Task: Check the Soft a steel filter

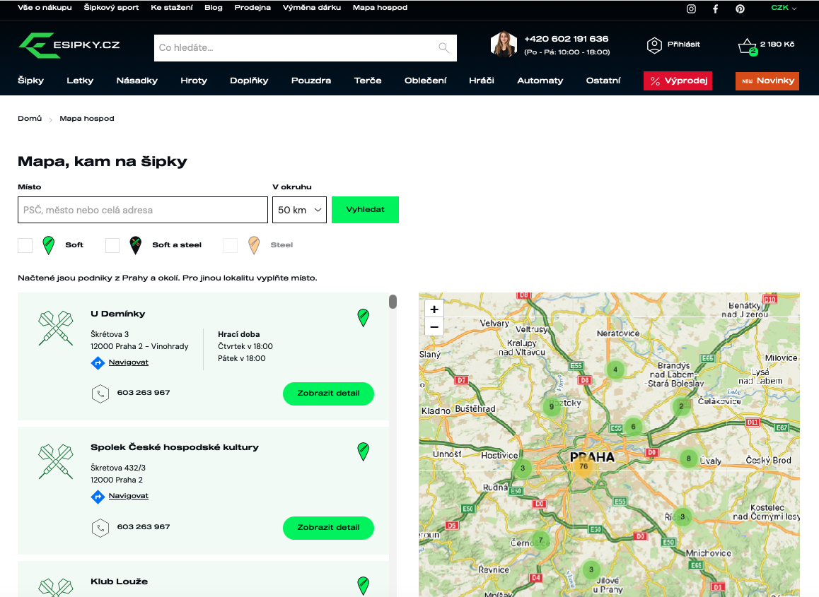Action: tap(112, 245)
